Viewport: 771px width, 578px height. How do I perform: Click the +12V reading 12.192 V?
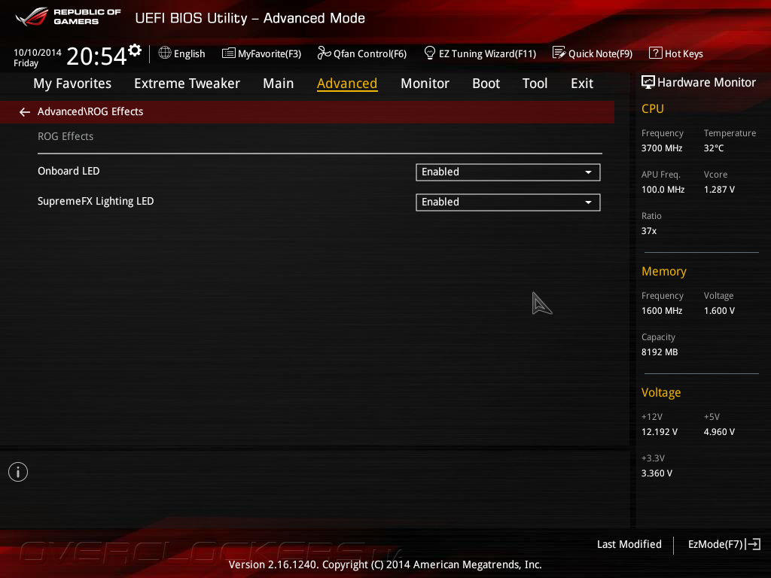(660, 432)
